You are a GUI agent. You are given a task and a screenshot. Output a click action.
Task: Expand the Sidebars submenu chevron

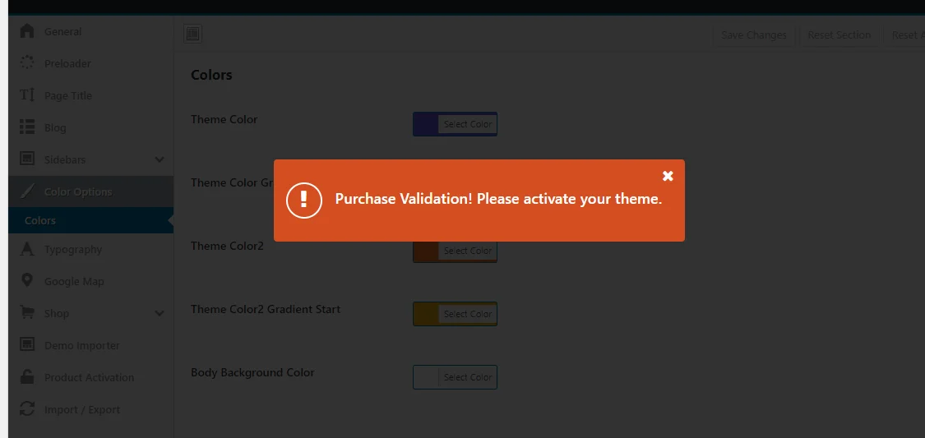pos(160,159)
